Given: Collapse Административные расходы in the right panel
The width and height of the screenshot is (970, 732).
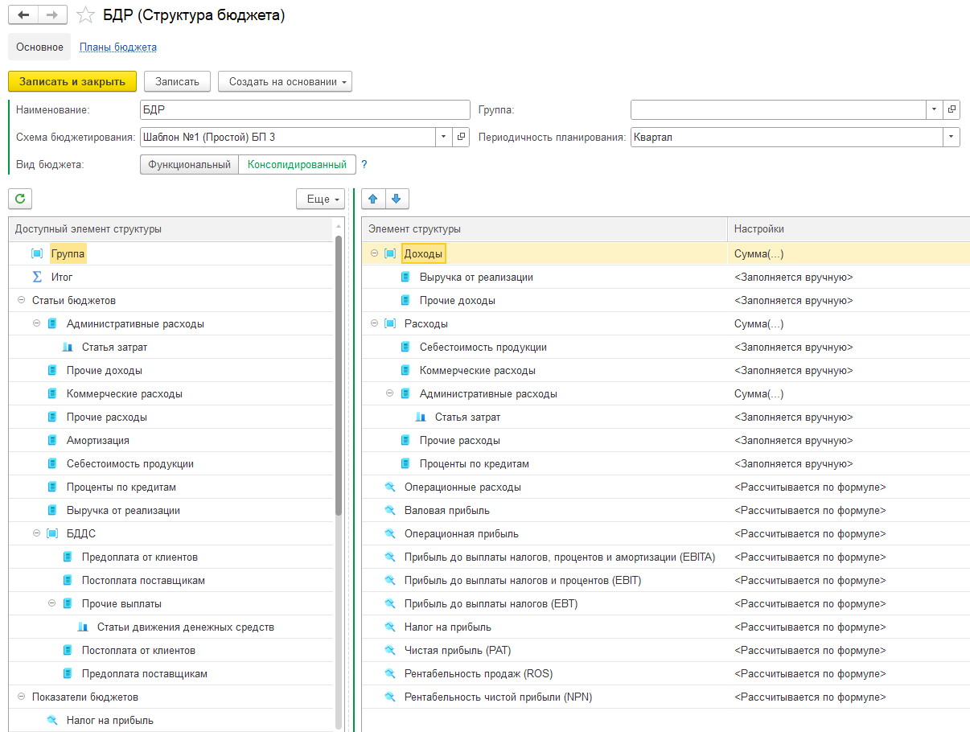Looking at the screenshot, I should (389, 394).
